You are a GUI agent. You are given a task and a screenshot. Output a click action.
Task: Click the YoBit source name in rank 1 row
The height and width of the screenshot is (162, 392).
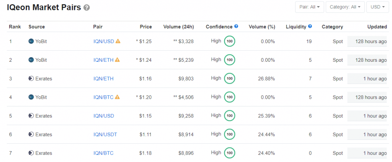click(x=41, y=41)
